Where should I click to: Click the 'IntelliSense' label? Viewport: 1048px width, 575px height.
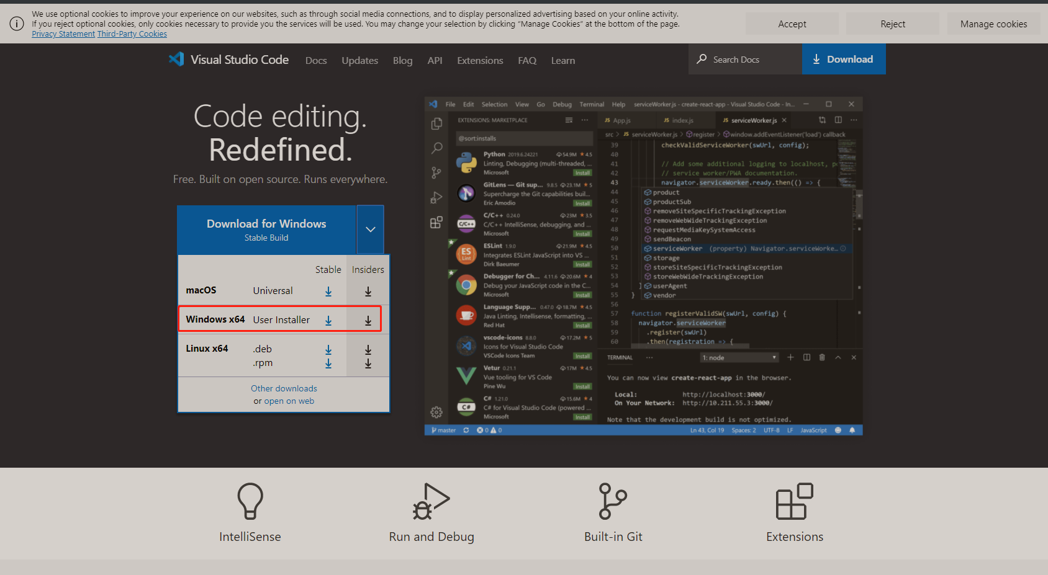250,537
